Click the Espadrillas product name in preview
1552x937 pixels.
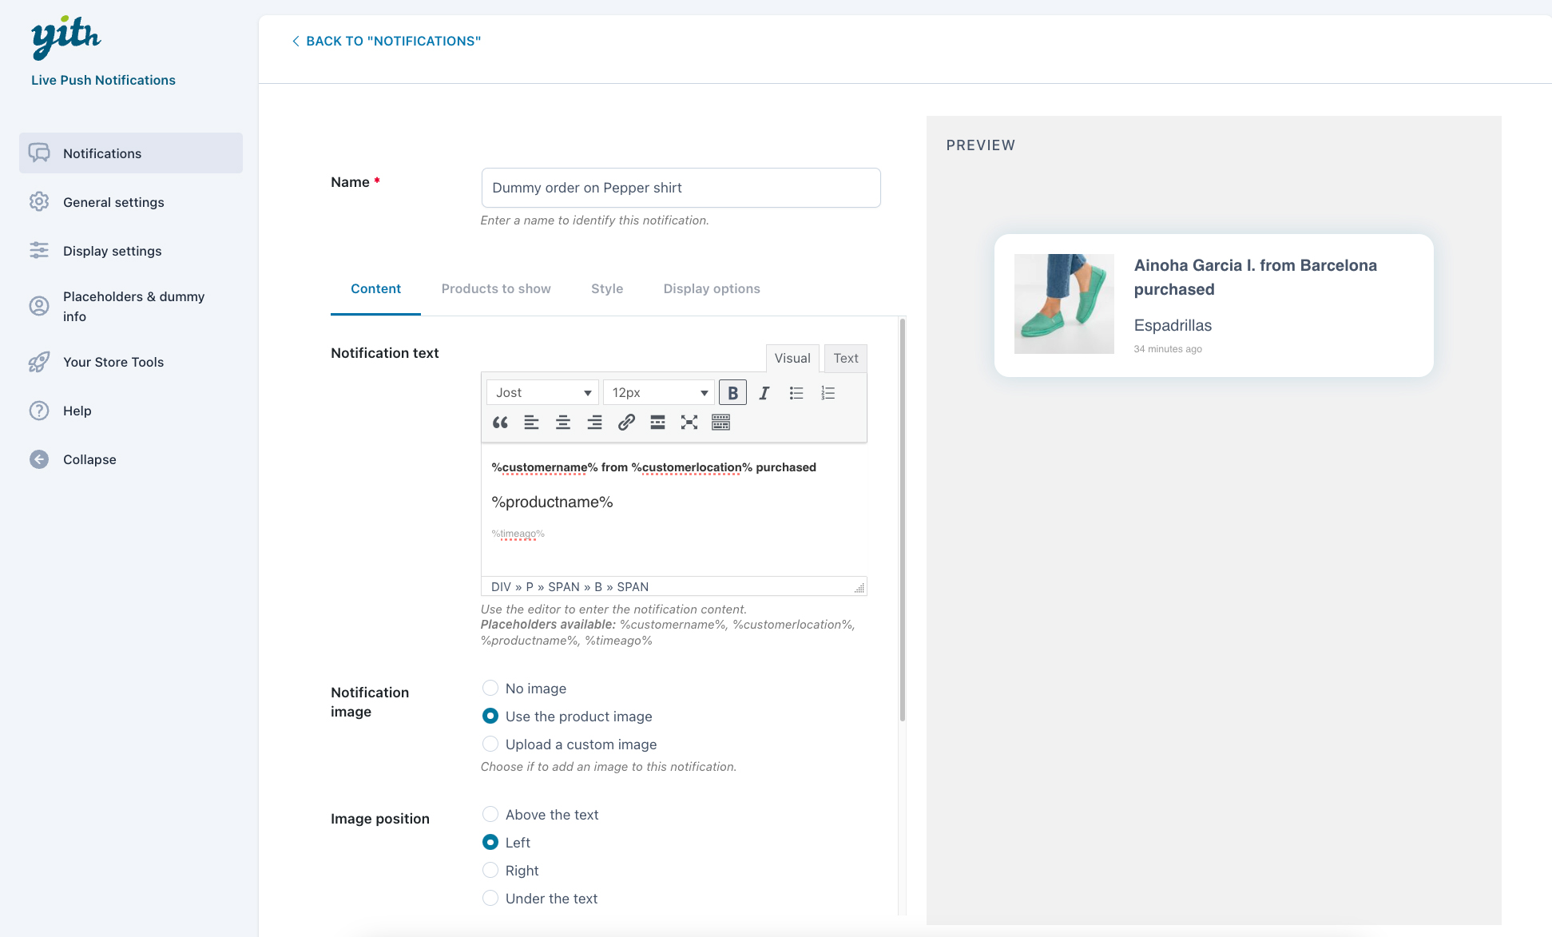point(1173,325)
